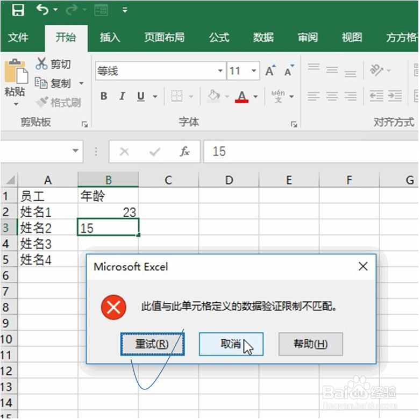
Task: Open the font name dropdown 等线
Action: [x=220, y=71]
